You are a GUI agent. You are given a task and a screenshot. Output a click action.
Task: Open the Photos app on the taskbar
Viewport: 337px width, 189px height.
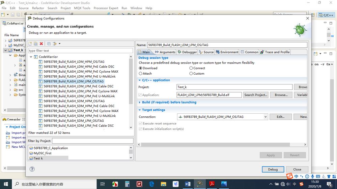[x=224, y=184]
